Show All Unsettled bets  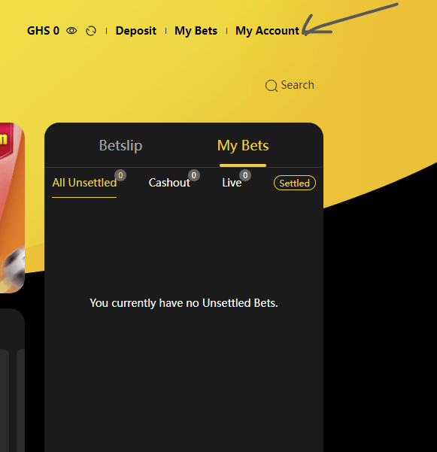click(x=84, y=183)
